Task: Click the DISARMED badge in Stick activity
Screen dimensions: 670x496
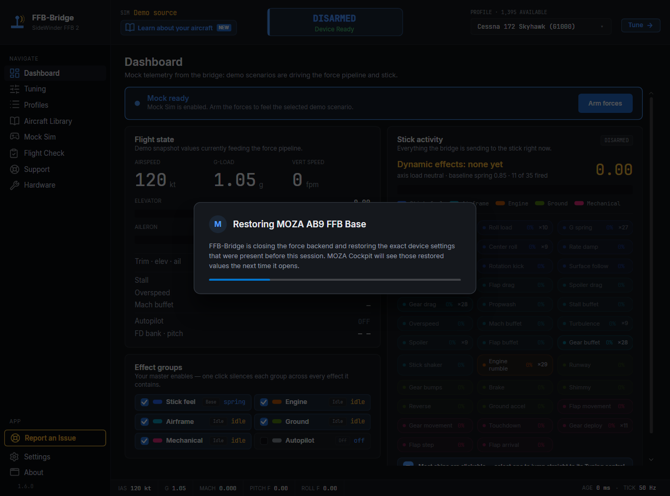Action: (617, 140)
